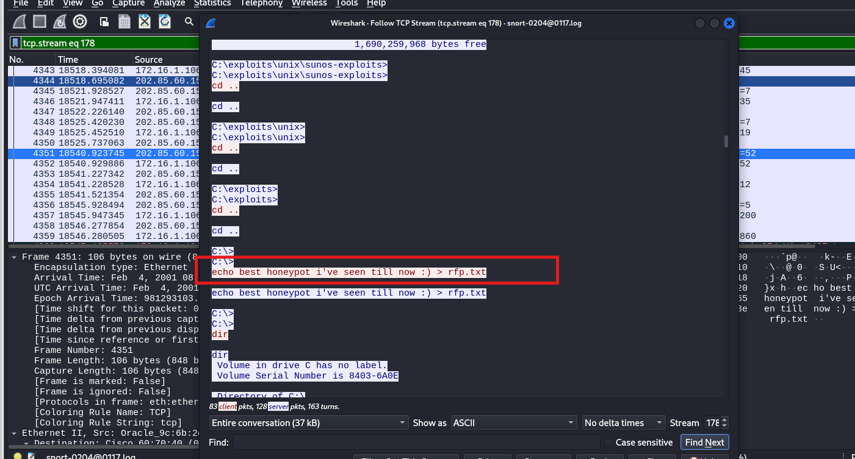855x459 pixels.
Task: Open the Tools menu
Action: coord(347,3)
